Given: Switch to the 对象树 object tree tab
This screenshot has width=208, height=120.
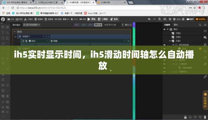Looking at the screenshot, I should [167, 25].
